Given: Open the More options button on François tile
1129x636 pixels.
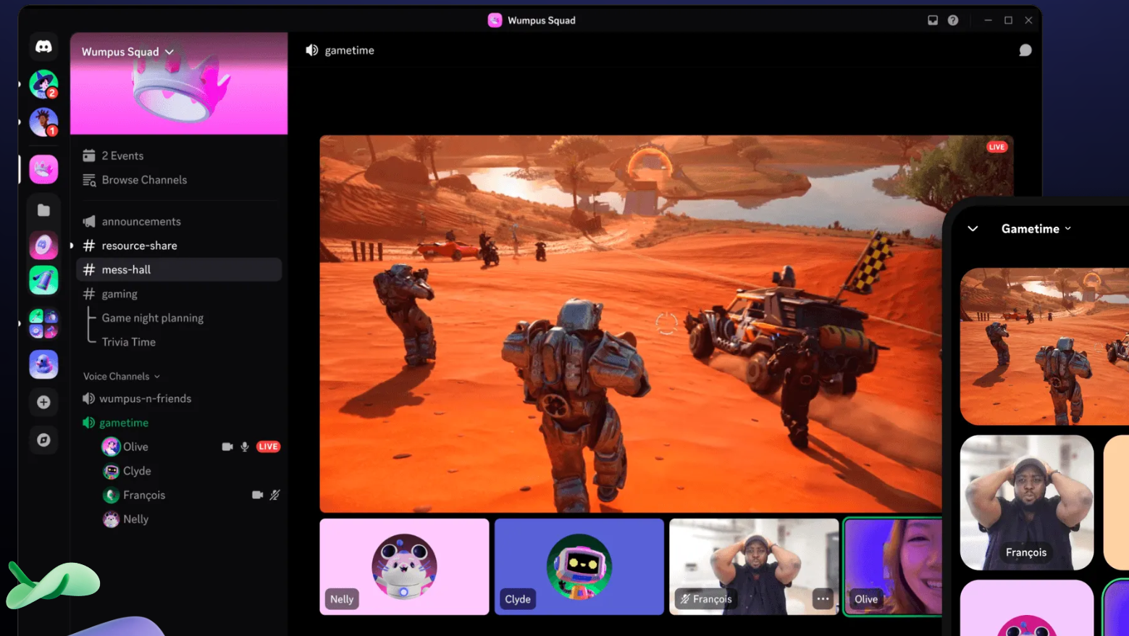Looking at the screenshot, I should click(823, 599).
